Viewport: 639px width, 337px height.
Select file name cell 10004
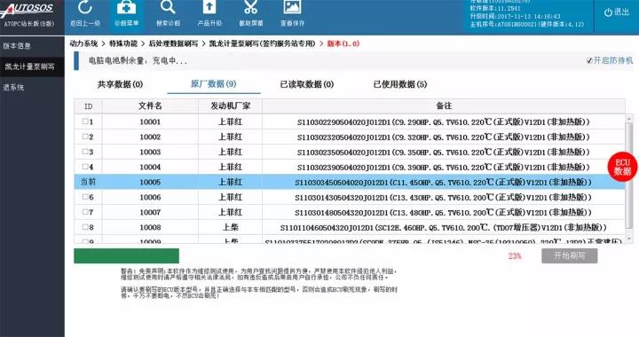click(150, 167)
